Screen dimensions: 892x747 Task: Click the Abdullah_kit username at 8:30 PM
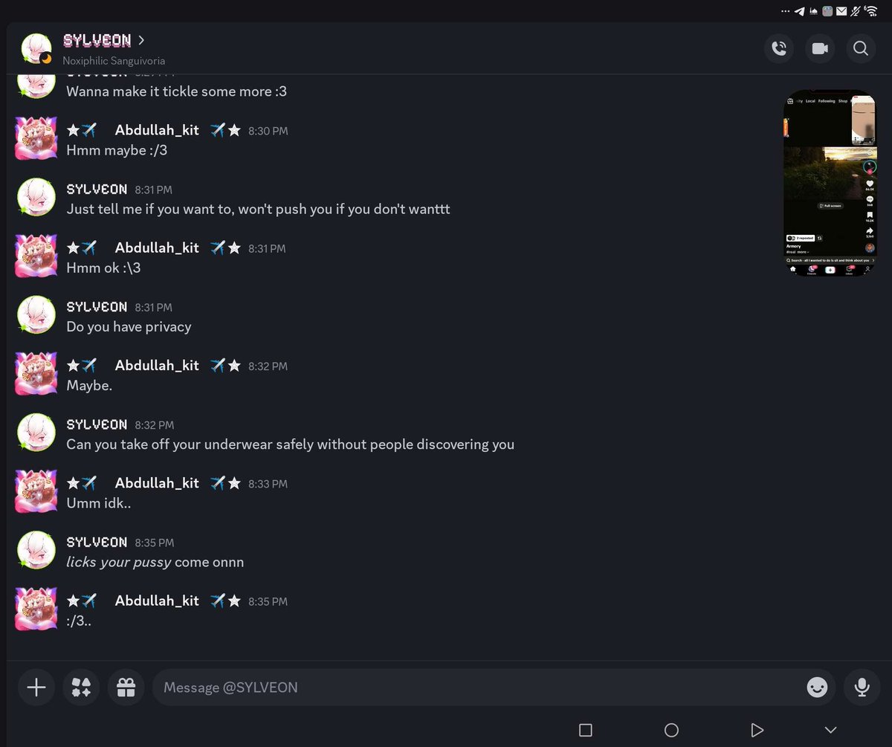tap(157, 130)
